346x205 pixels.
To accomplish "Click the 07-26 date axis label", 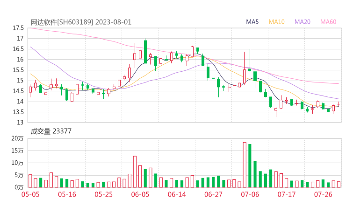I will pos(323,194).
